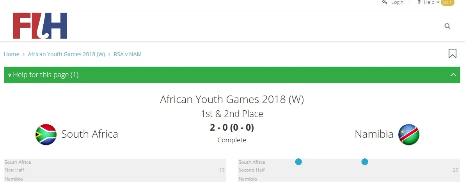This screenshot has height=186, width=465.
Task: Click the question mark icon beside Help
Action: [x=419, y=2]
